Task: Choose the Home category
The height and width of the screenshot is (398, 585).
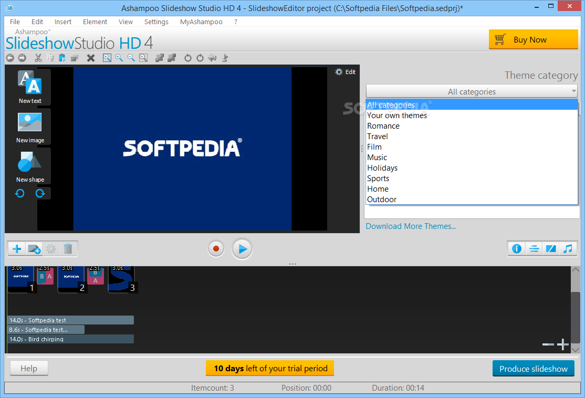Action: 472,188
